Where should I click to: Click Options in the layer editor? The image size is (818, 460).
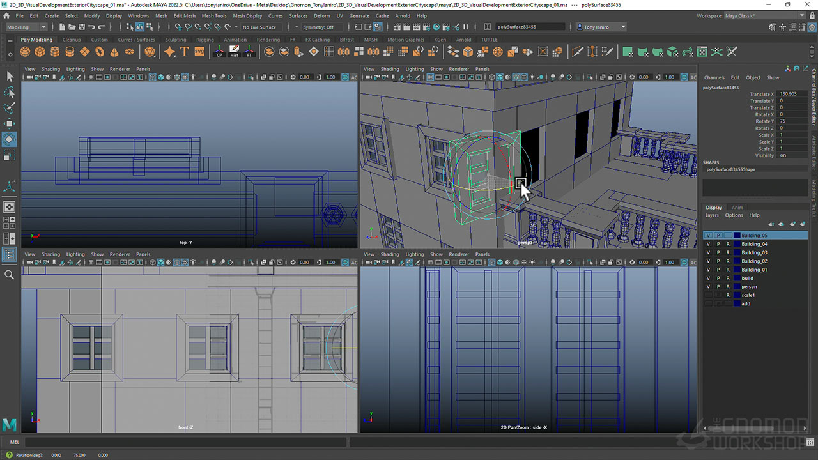[734, 215]
